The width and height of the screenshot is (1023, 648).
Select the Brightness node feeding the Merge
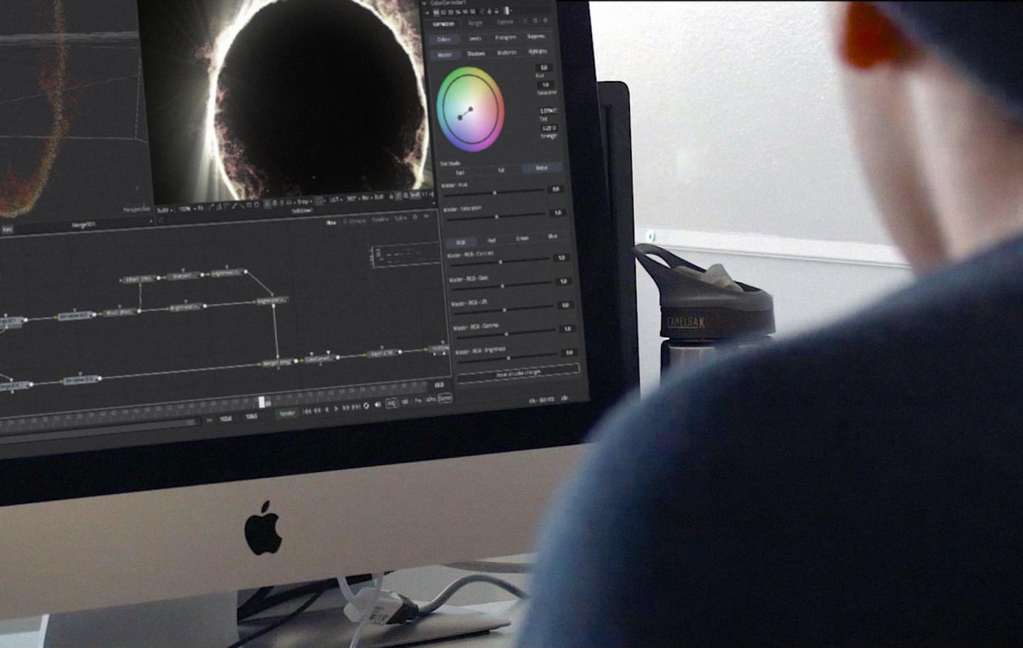coord(271,300)
